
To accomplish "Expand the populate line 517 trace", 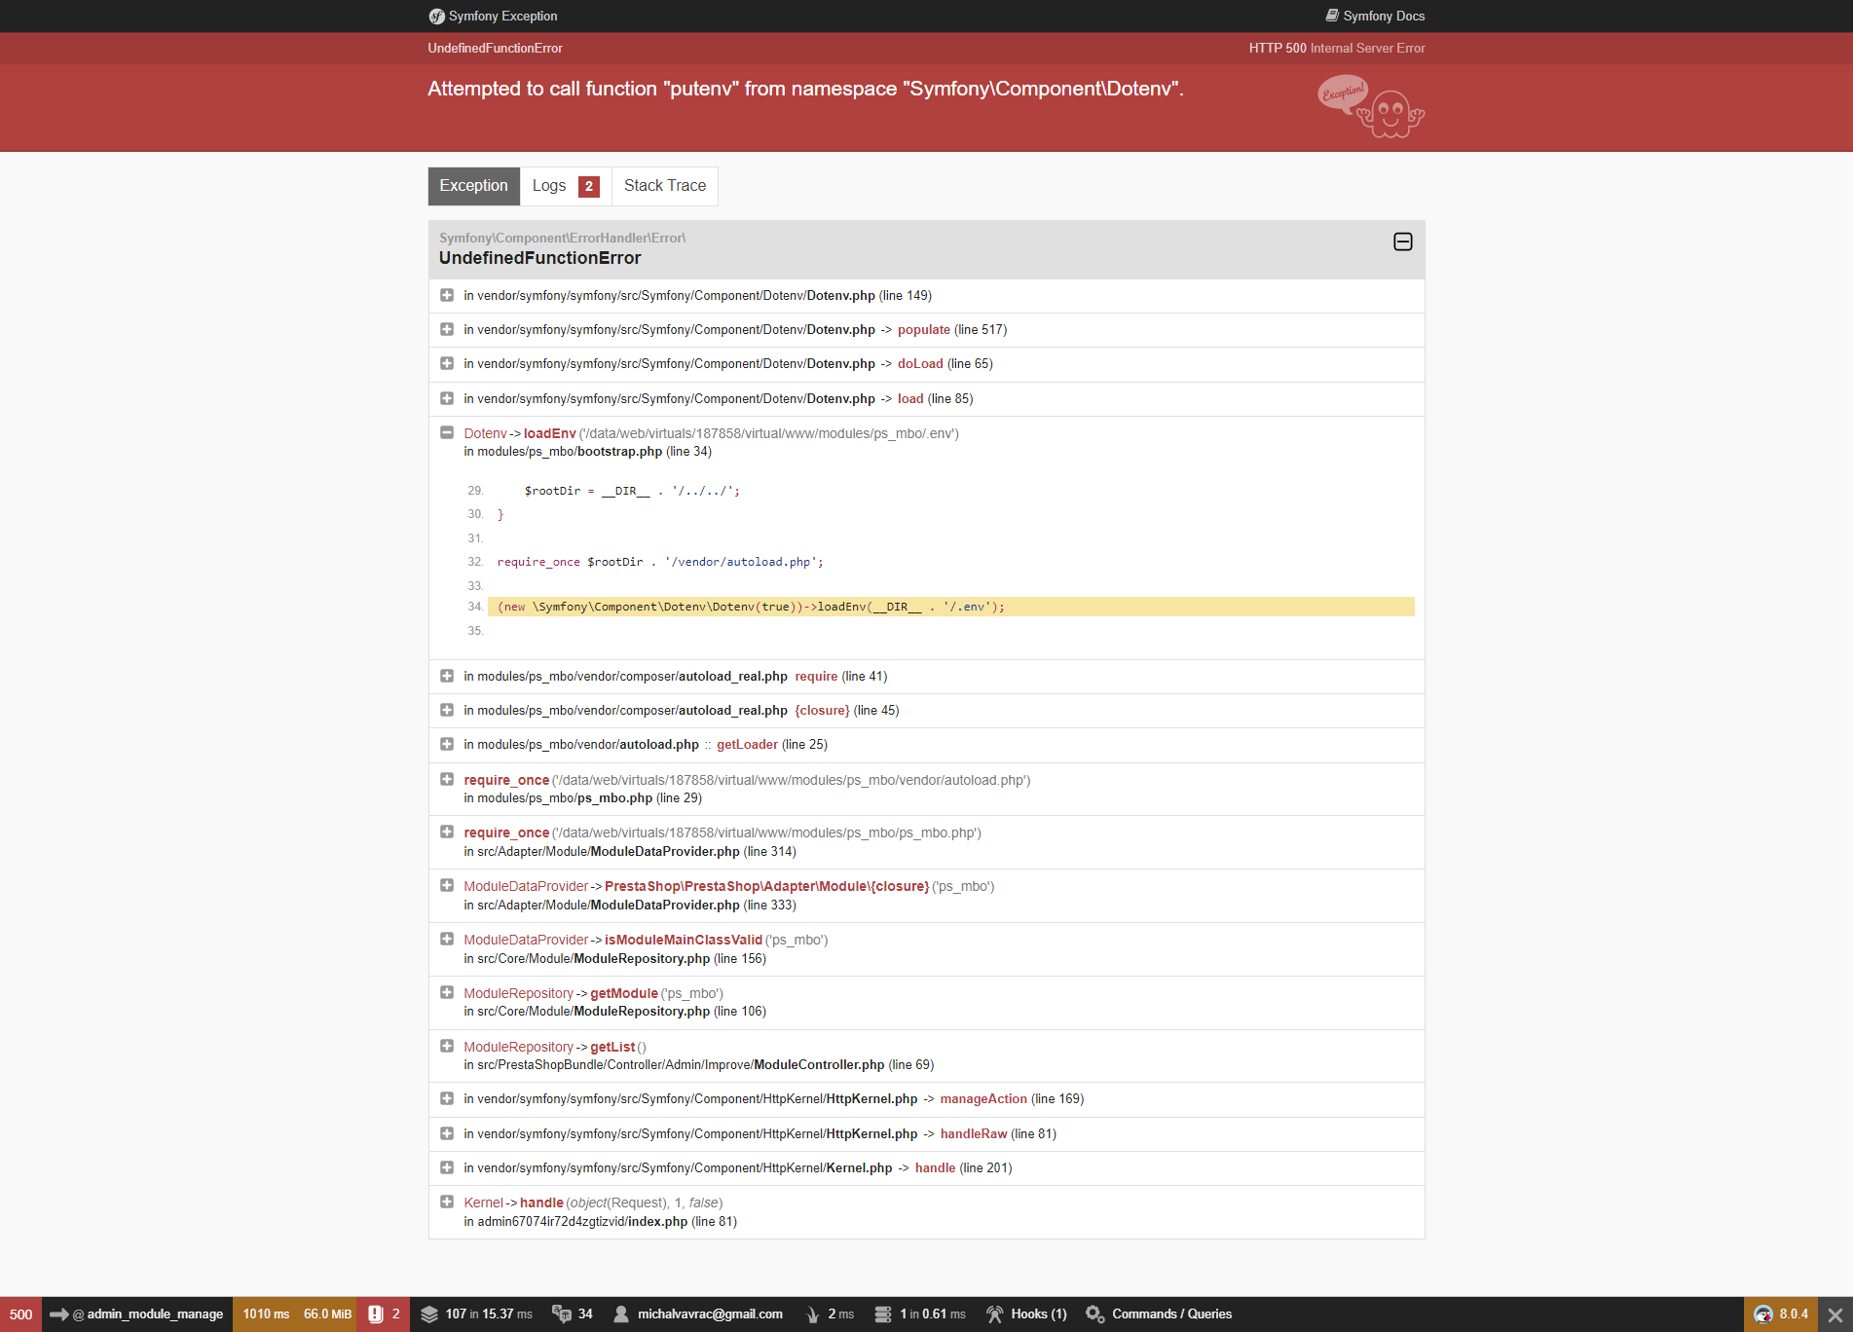I will [447, 329].
